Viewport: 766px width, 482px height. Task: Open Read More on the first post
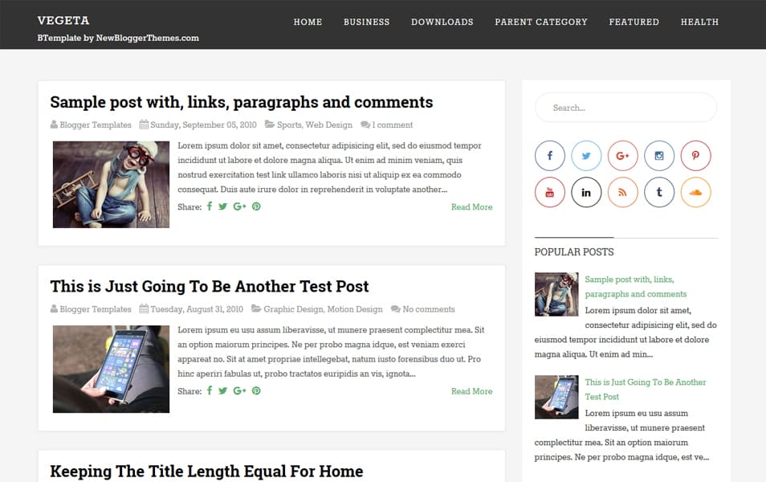471,206
